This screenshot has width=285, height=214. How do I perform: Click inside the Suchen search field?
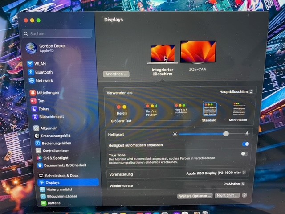click(x=57, y=33)
